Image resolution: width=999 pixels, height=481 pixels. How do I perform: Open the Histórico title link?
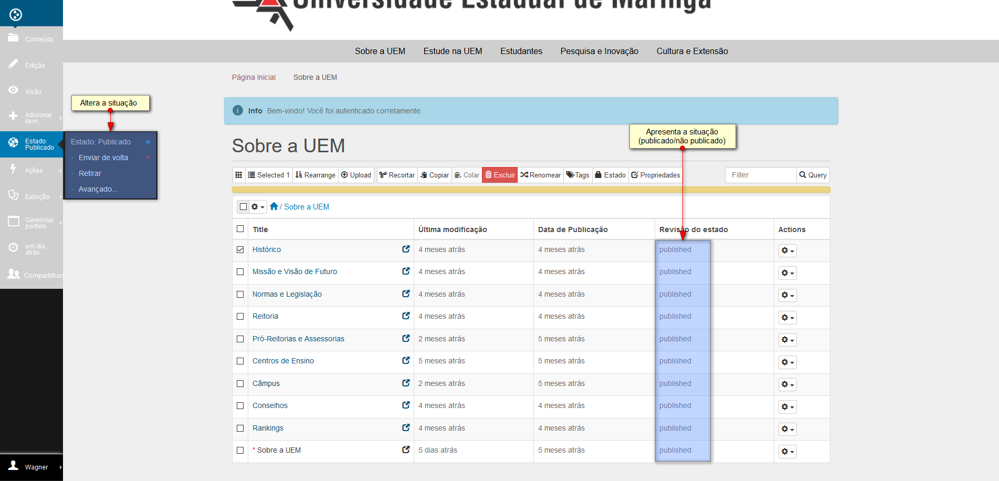(266, 249)
